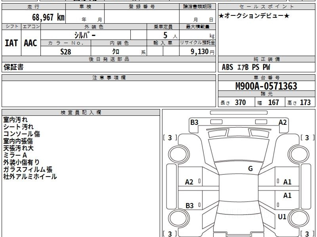The image size is (317, 237).
Task: Click the exterior color シルバー
Action: click(x=85, y=35)
